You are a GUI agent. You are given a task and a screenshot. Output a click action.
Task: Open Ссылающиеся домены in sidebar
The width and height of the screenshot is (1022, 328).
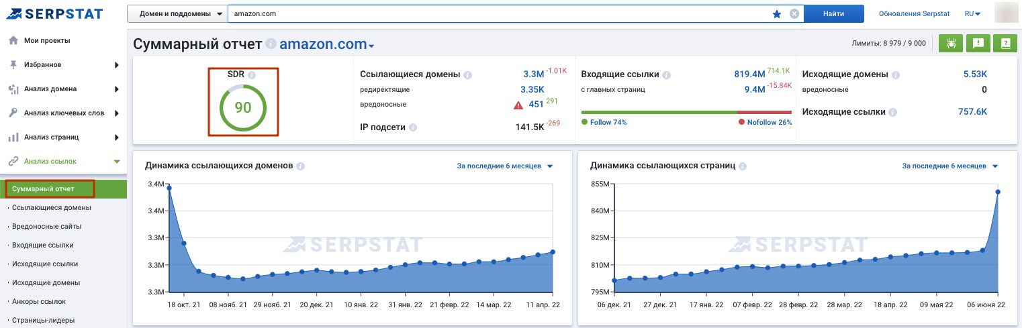pyautogui.click(x=52, y=207)
